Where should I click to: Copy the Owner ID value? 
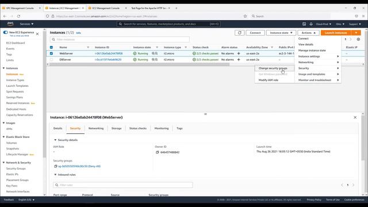tap(157, 152)
